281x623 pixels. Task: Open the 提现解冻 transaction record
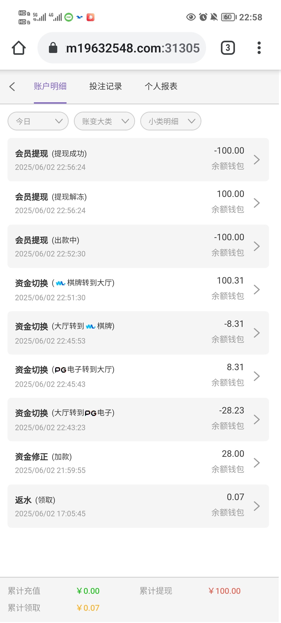coord(130,203)
